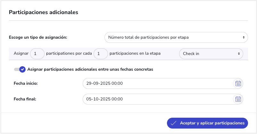Click the checkmark icon on the accept button
This screenshot has height=134, width=257.
(174, 123)
